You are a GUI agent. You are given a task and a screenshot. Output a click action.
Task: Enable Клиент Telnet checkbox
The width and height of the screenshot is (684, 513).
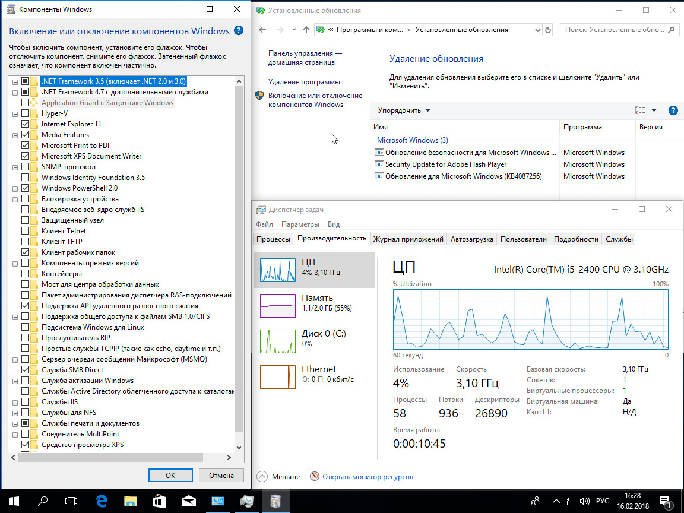pyautogui.click(x=26, y=231)
